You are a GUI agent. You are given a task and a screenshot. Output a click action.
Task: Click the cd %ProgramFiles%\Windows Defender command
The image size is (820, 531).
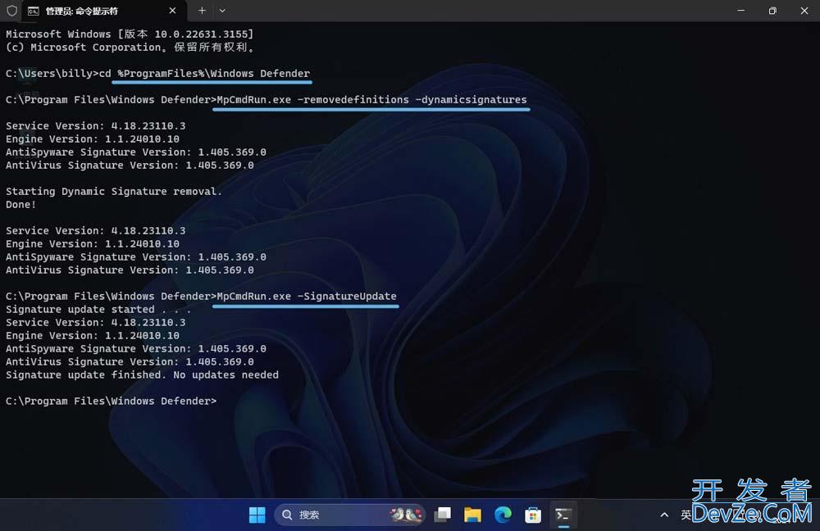tap(204, 73)
